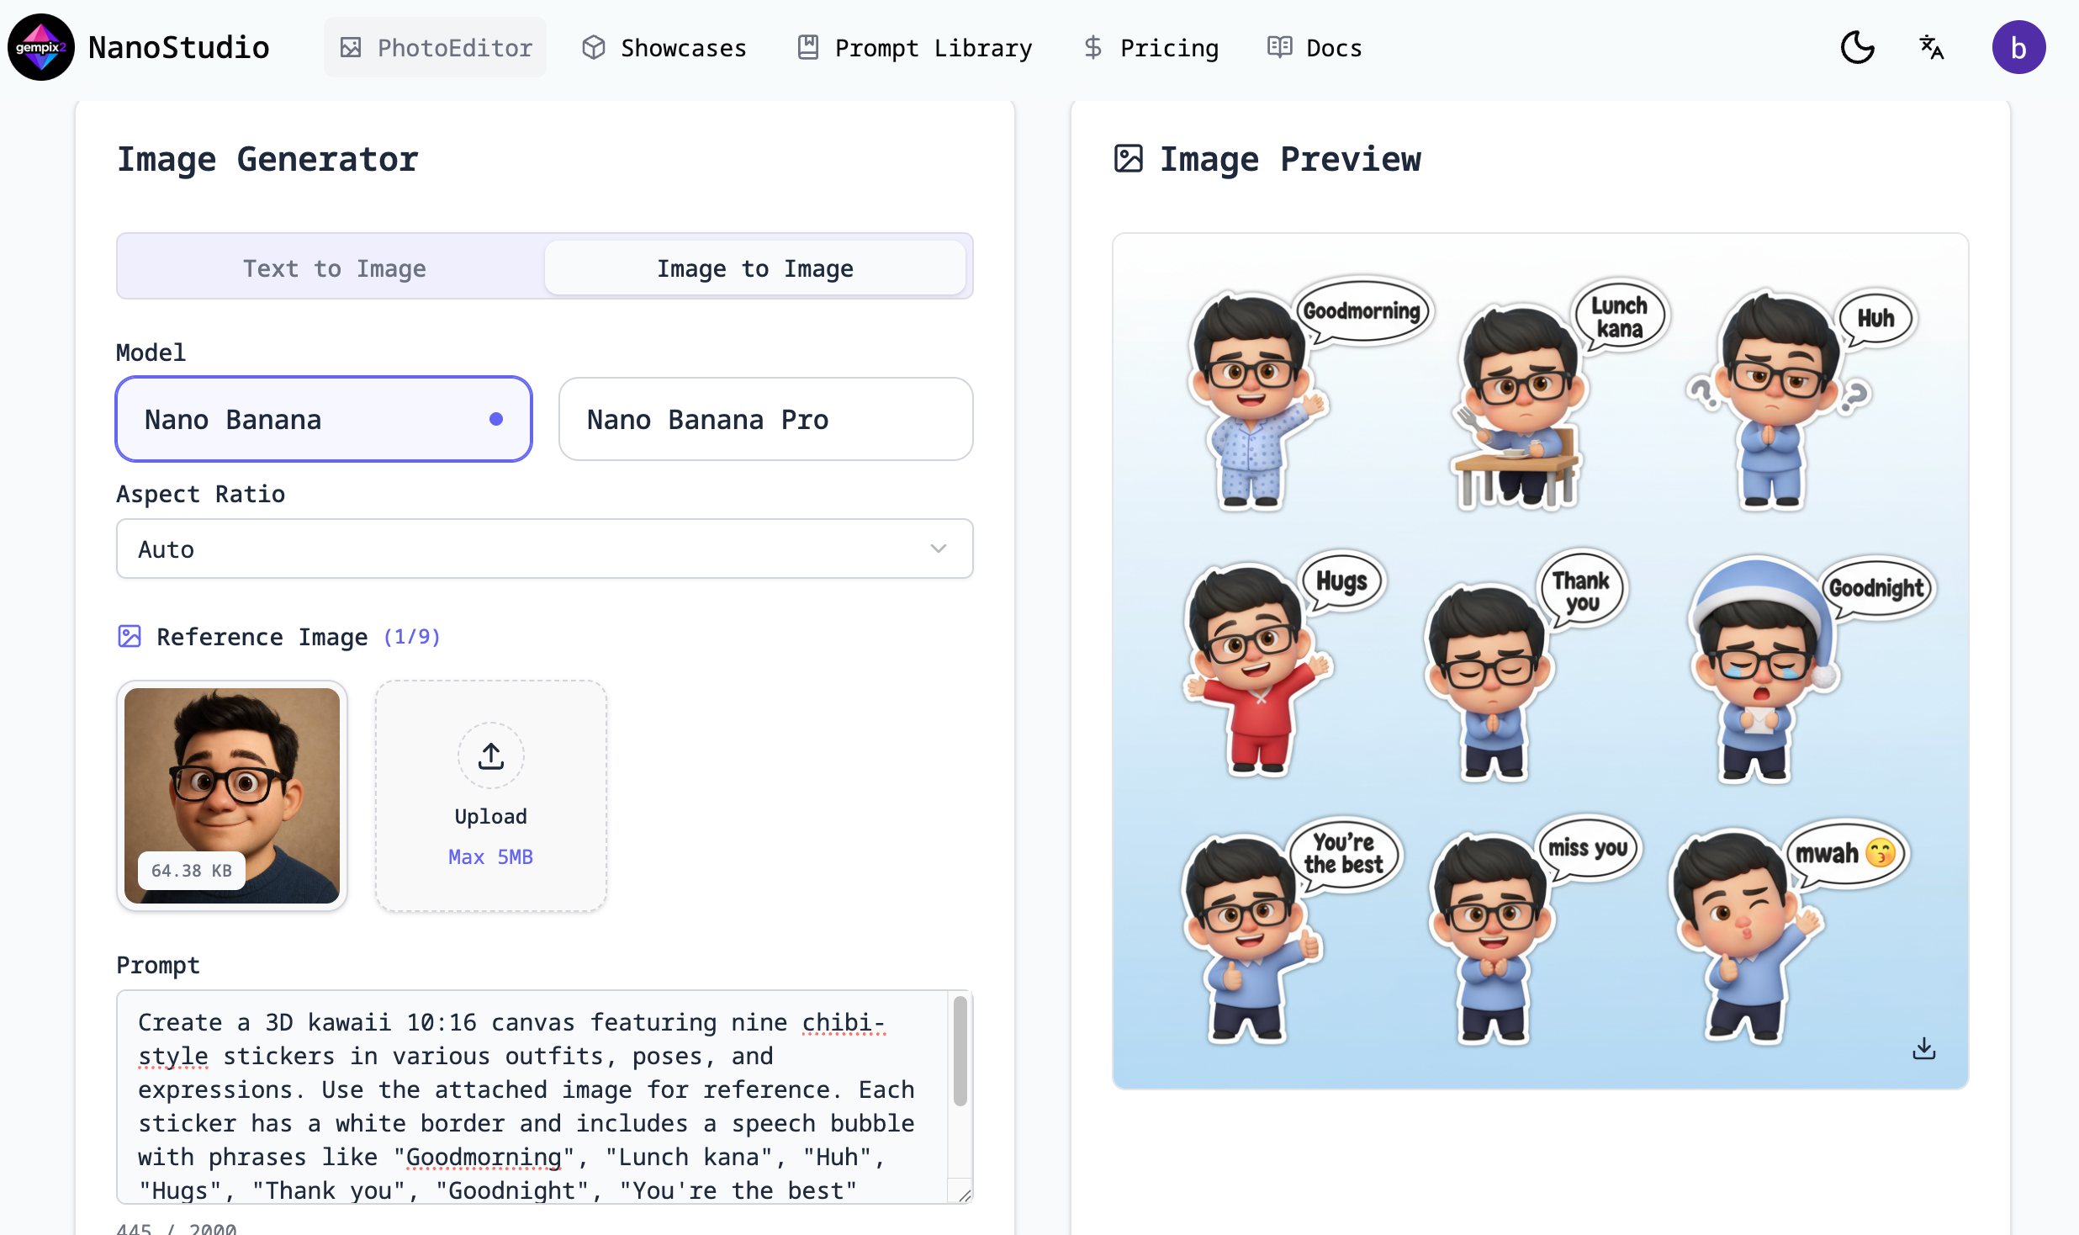Expand the Aspect Ratio Auto dropdown
The height and width of the screenshot is (1235, 2079).
[544, 549]
